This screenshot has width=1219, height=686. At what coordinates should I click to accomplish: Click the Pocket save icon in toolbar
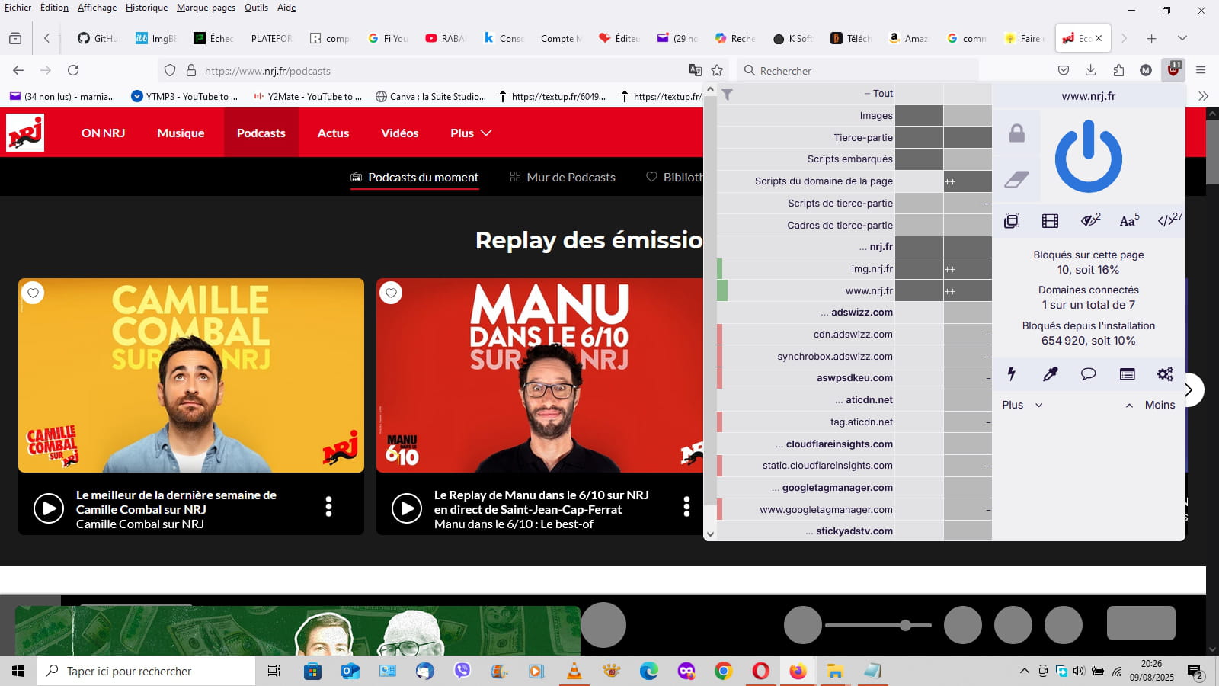pos(1064,70)
